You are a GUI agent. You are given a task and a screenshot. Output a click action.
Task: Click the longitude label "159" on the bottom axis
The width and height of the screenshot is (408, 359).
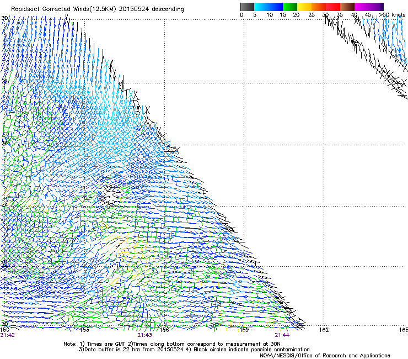[x=244, y=330]
